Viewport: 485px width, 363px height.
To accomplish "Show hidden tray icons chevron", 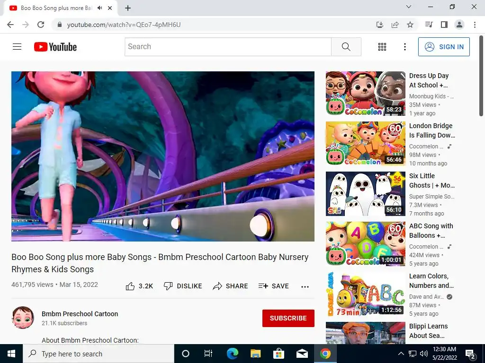I will coord(401,354).
